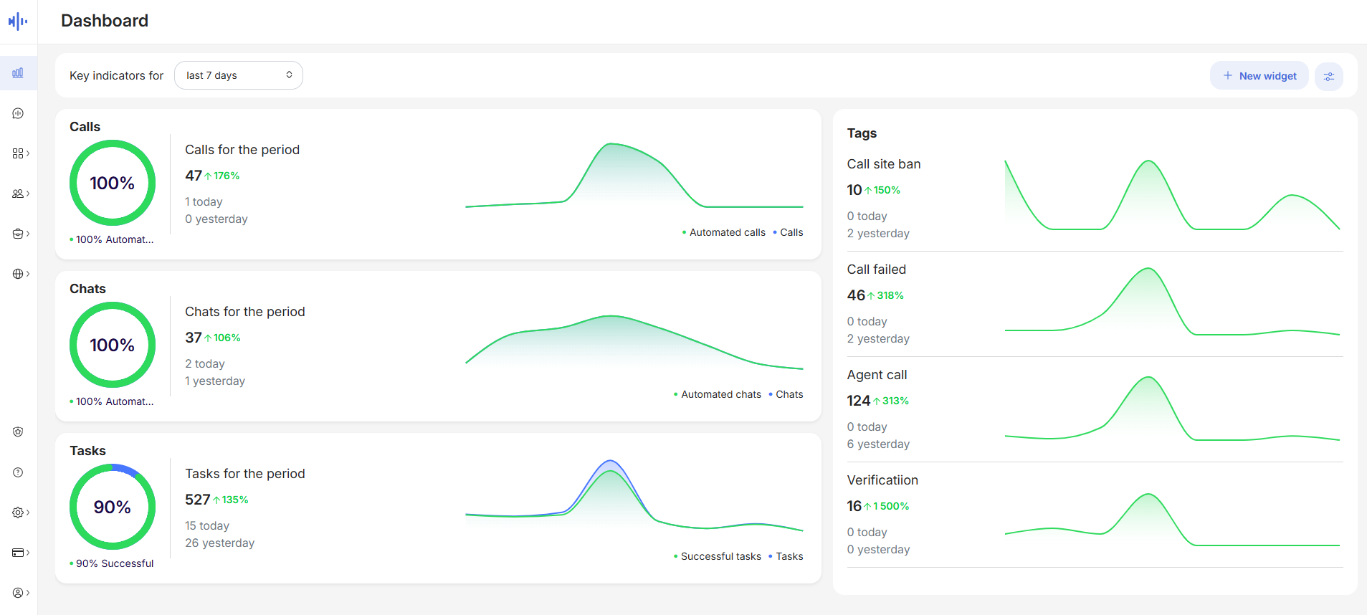Click the Calls for the period line chart

[634, 176]
